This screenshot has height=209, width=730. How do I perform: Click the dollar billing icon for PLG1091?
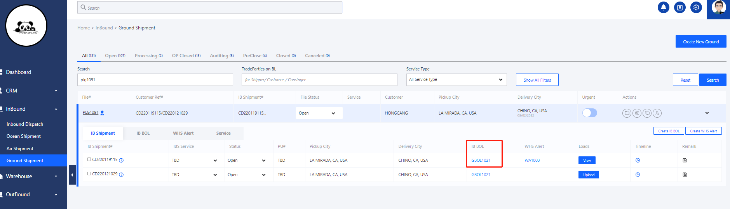coord(637,113)
